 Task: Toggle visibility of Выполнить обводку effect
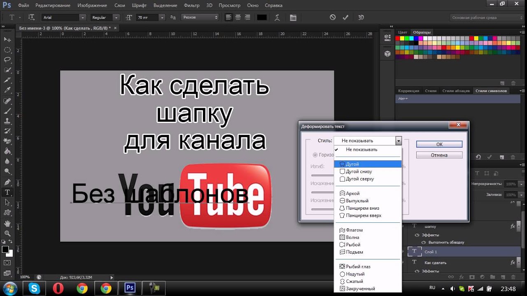pyautogui.click(x=424, y=242)
